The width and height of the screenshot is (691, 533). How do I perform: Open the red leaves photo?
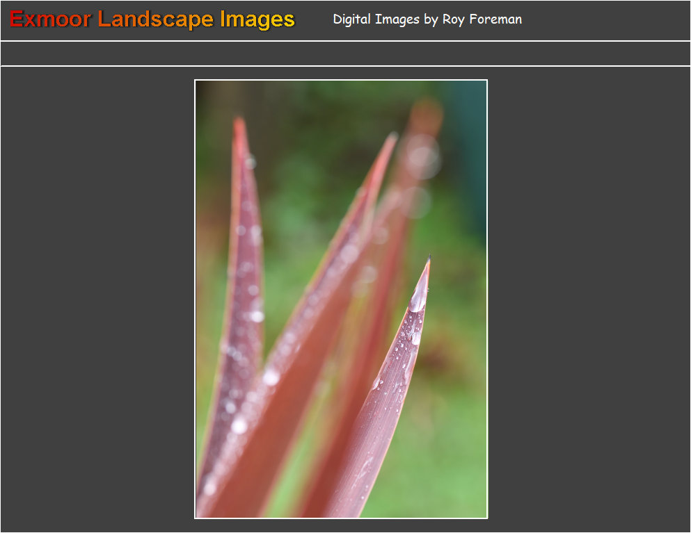(340, 299)
